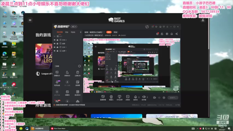Viewport: 233px width, 131px height.
Task: Toggle visibility eye for 文本 1 layer
Action: point(54,47)
